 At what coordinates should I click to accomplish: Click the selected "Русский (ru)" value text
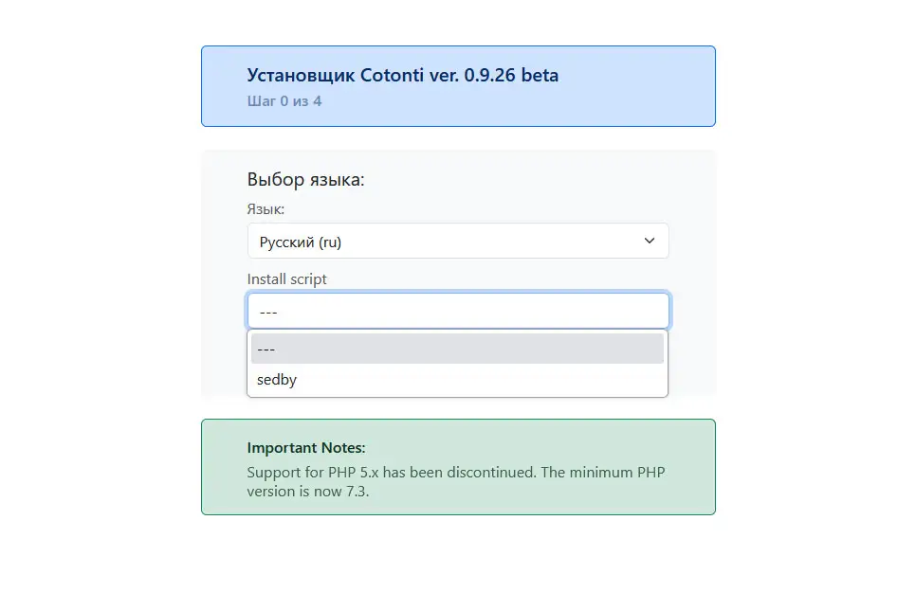[300, 242]
